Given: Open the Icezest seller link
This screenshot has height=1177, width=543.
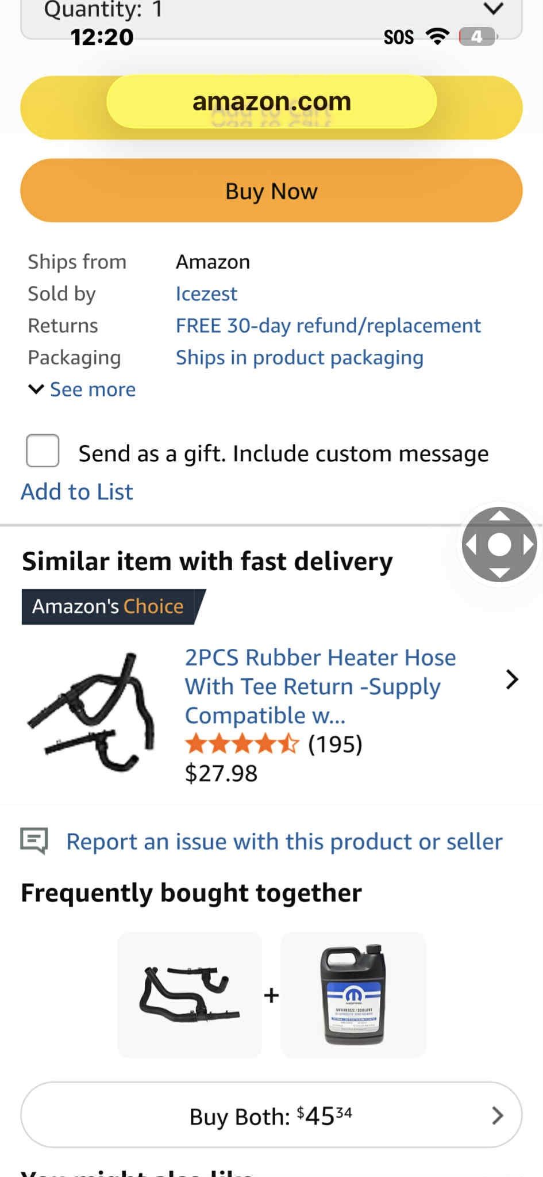Looking at the screenshot, I should (206, 294).
